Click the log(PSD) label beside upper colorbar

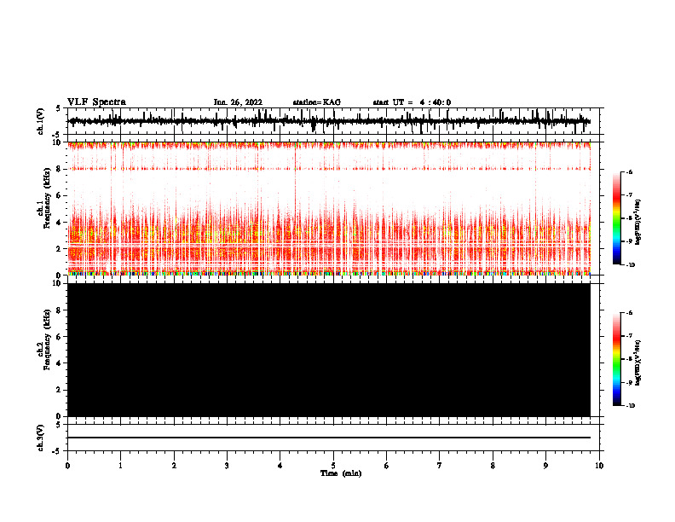[x=638, y=222]
